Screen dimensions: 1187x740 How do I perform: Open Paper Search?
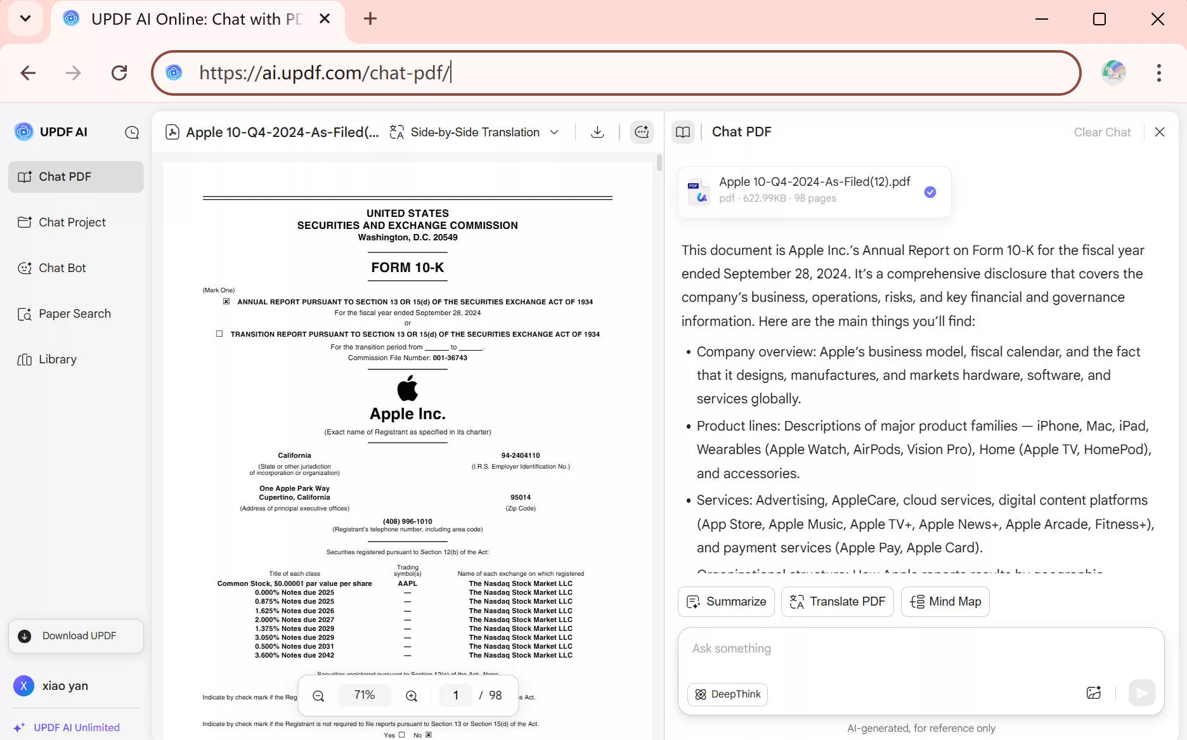[x=74, y=313]
